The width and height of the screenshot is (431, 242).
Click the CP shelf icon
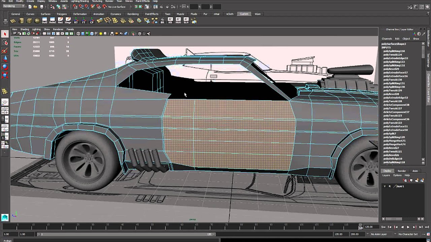pos(92,21)
